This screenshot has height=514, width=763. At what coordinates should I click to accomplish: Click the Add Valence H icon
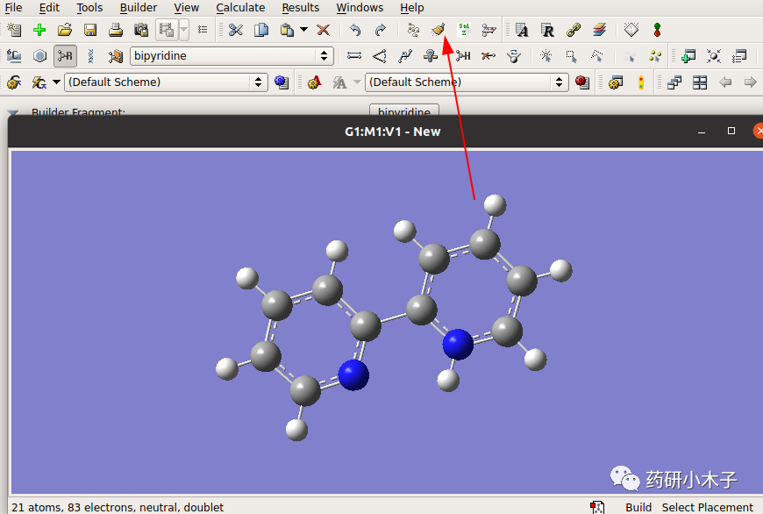point(463,56)
